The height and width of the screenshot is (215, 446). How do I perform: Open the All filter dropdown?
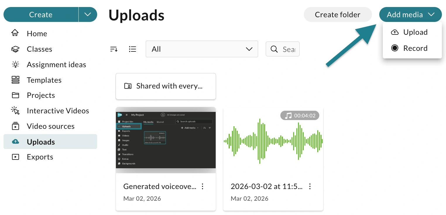tap(202, 49)
